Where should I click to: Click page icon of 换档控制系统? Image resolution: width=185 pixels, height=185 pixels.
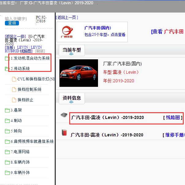14,89
